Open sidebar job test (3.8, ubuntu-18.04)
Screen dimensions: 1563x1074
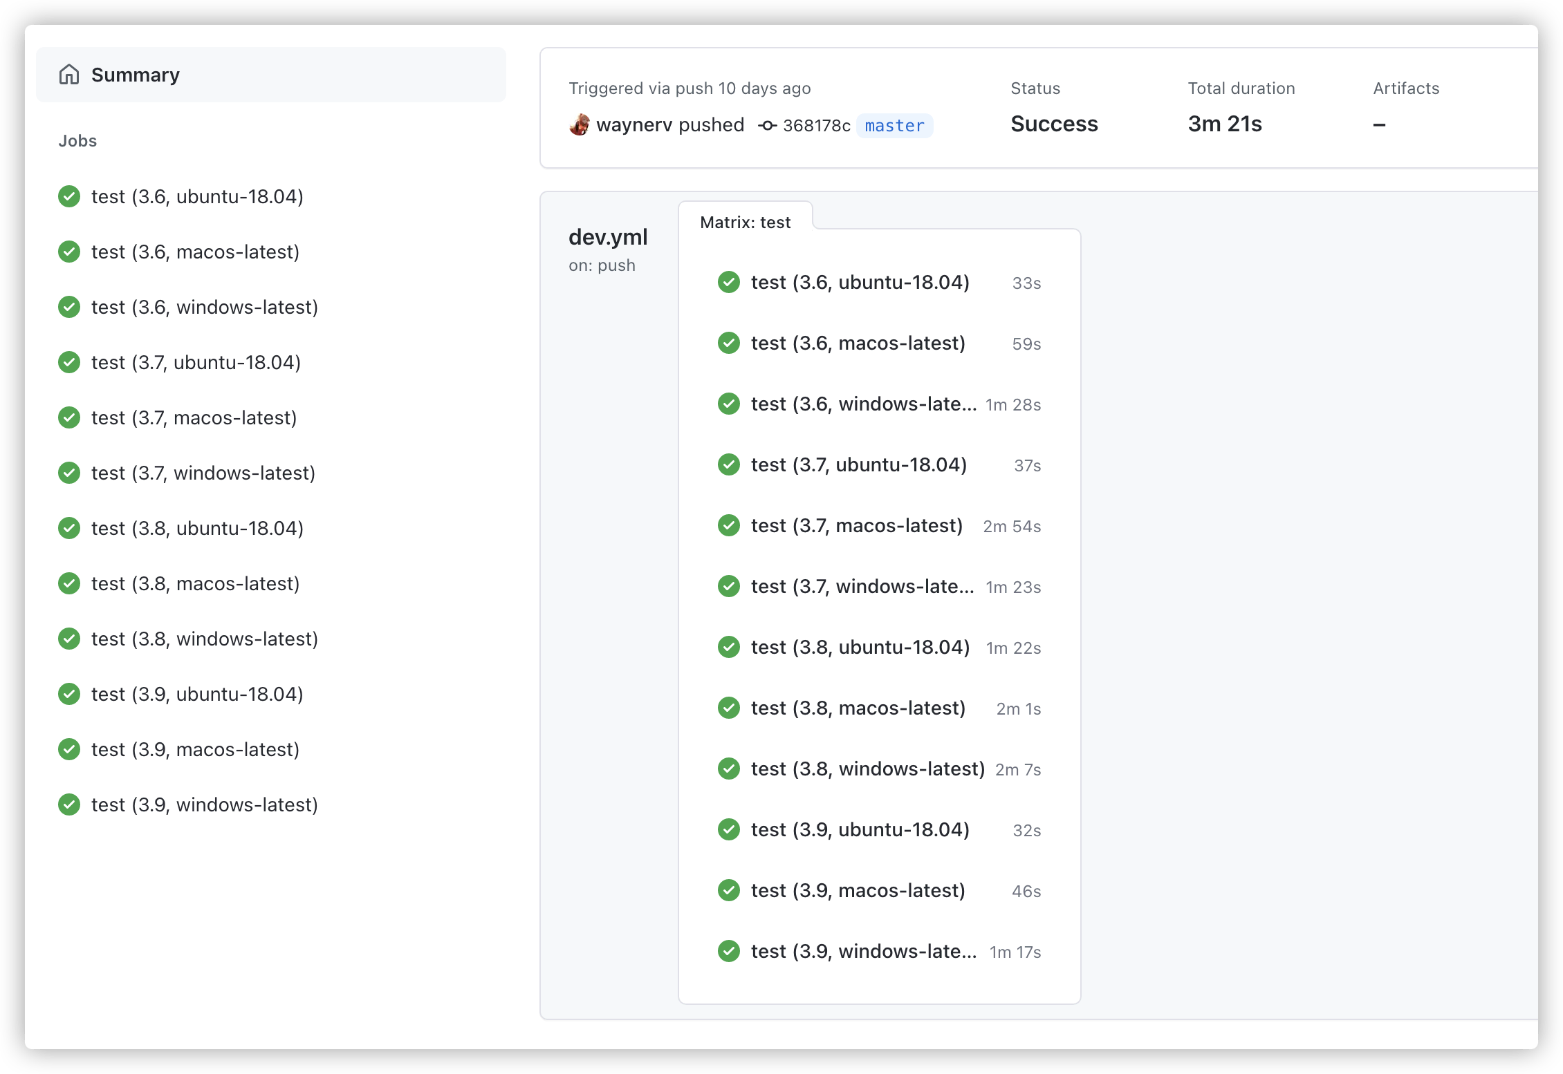tap(197, 528)
